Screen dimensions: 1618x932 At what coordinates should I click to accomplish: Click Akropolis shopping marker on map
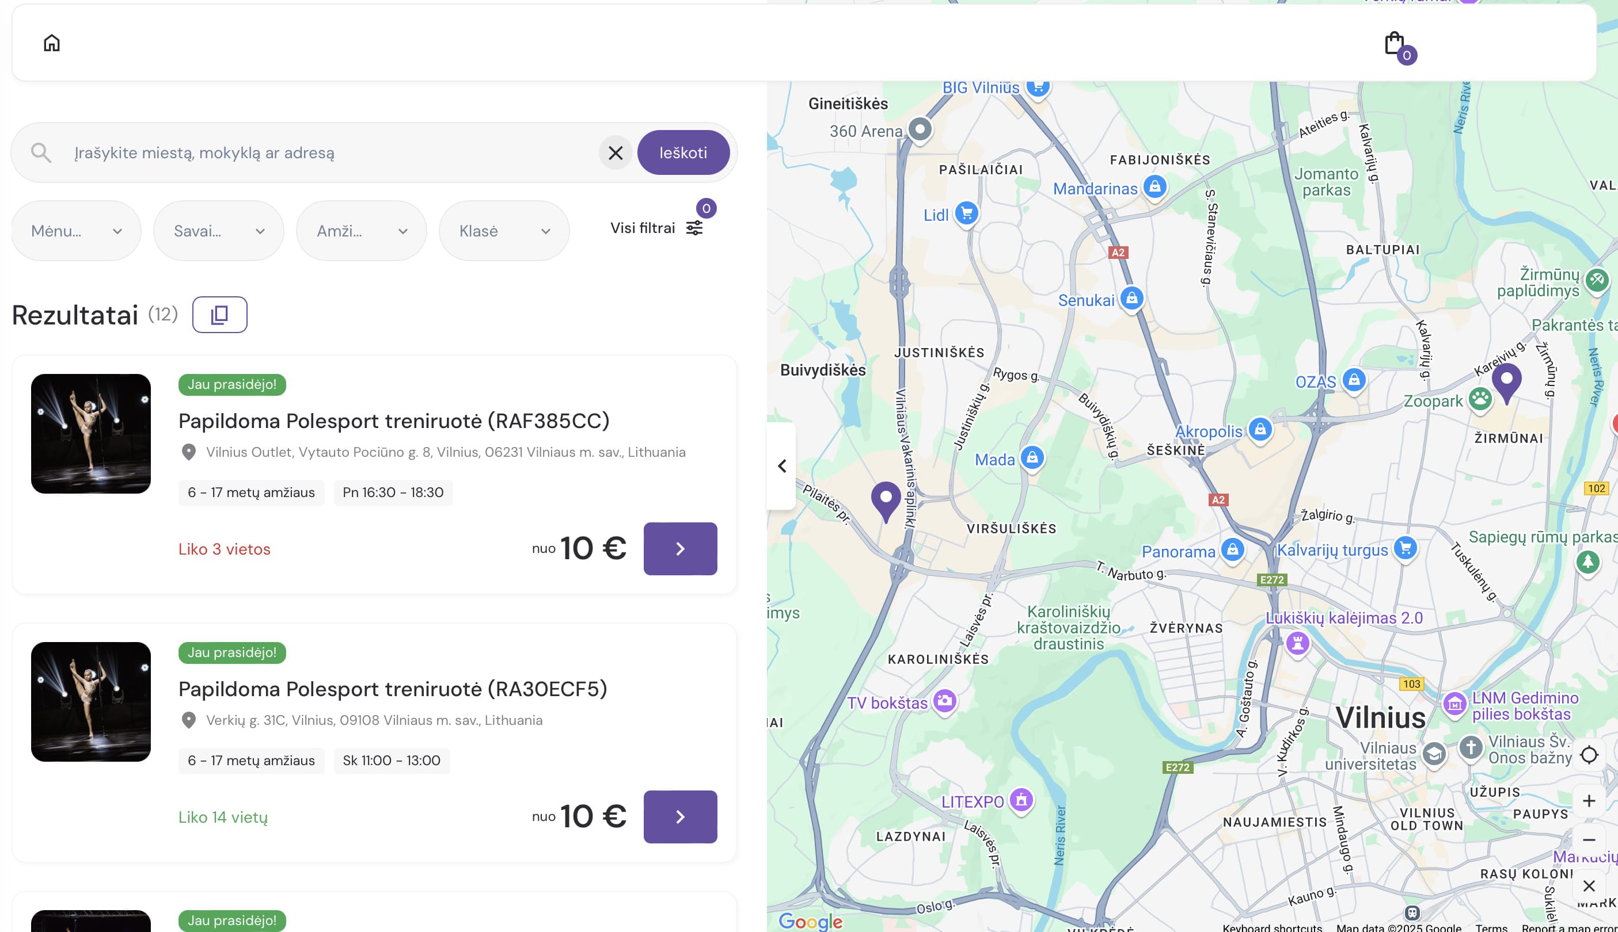point(1260,430)
